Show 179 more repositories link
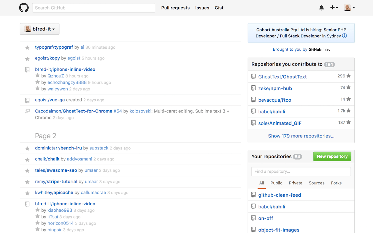 (x=301, y=136)
